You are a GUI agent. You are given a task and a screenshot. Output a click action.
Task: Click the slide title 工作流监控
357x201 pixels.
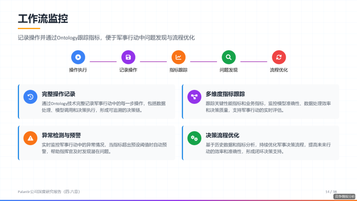[x=43, y=19]
